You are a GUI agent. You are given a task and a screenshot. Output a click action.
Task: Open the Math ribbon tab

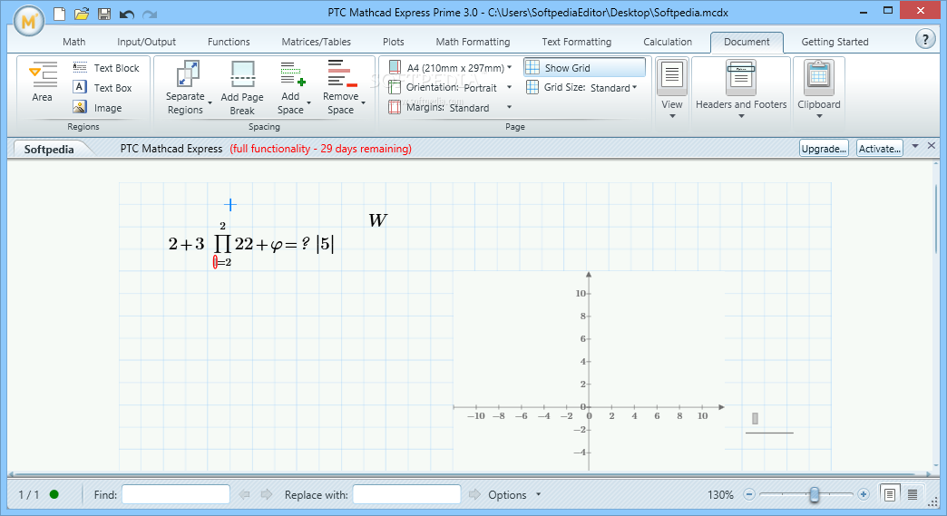point(73,42)
